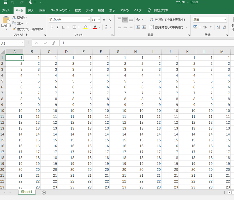Open borders dropdown arrow
The image size is (234, 200).
click(79, 27)
